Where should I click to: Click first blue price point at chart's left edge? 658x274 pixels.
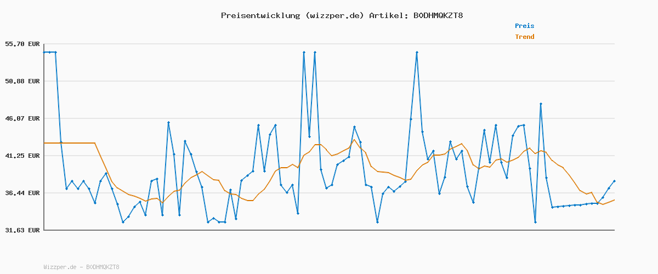(x=44, y=52)
